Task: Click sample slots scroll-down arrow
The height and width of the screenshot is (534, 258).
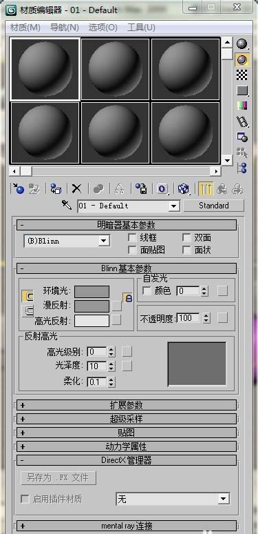Action: [x=227, y=160]
